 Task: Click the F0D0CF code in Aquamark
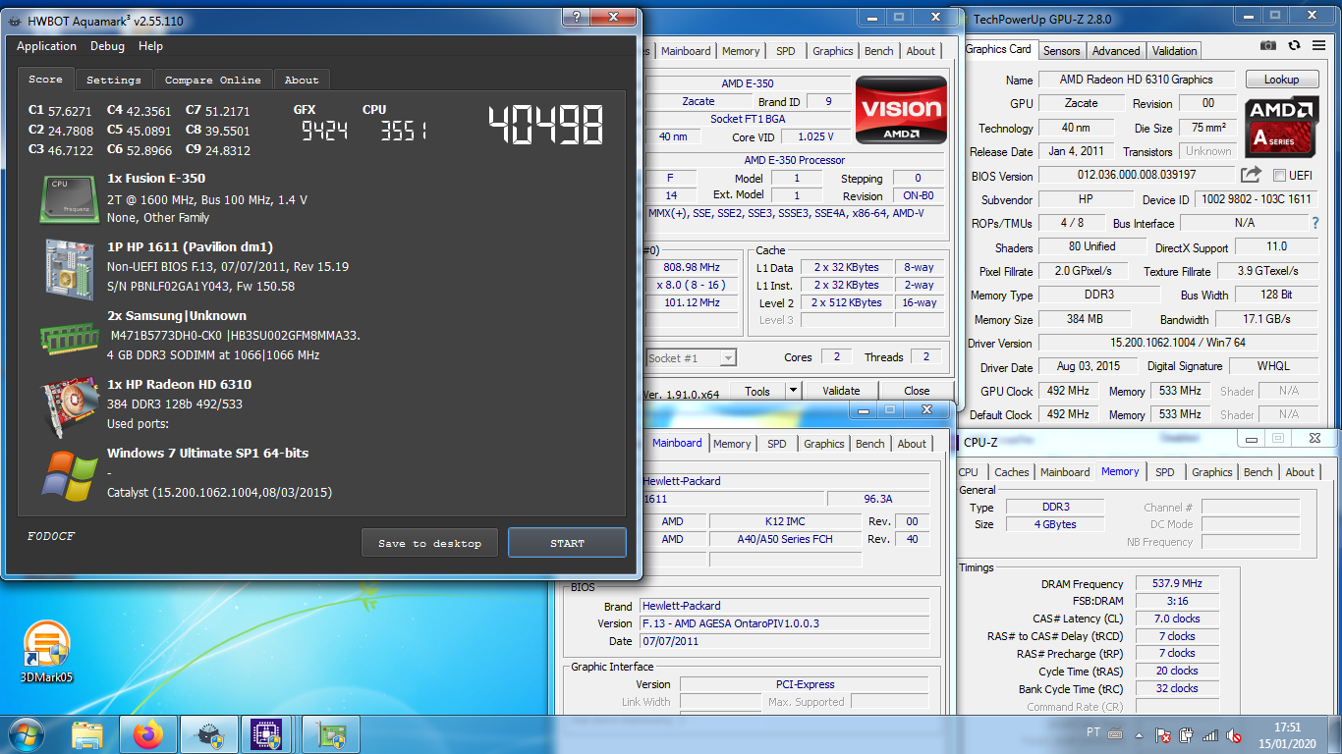[51, 536]
